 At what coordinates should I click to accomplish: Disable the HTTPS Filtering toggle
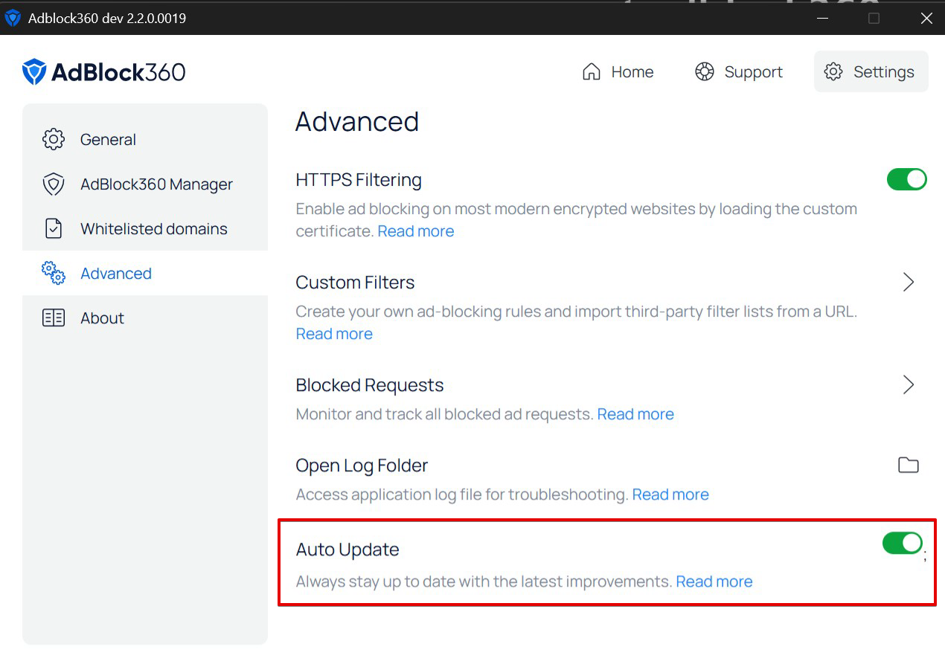coord(907,179)
